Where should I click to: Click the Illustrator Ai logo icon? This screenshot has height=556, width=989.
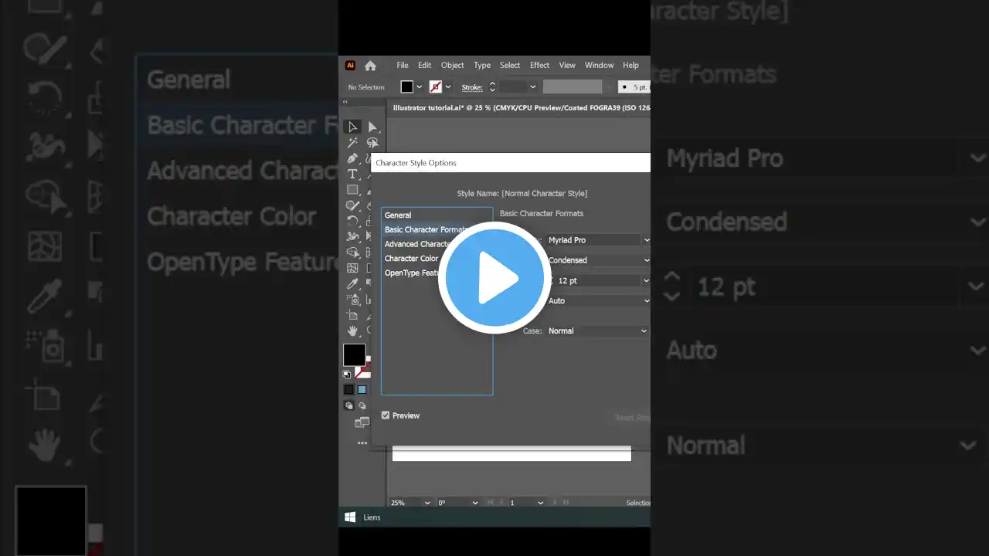(x=350, y=66)
